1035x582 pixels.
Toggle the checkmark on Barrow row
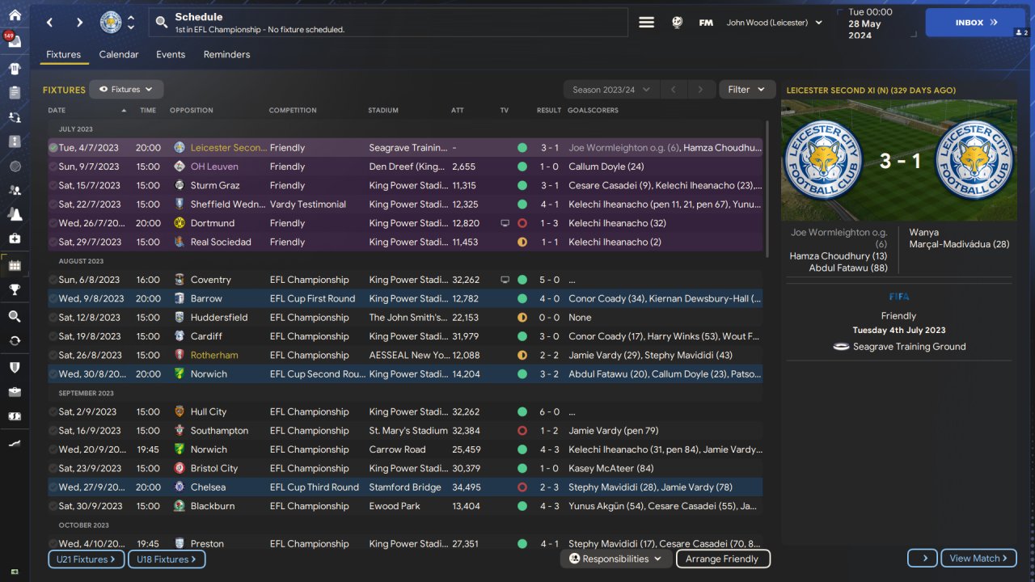coord(53,298)
